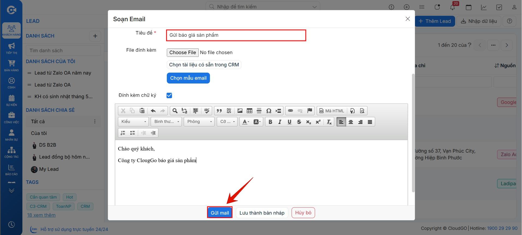Open the CSKH sidebar menu
The image size is (522, 235).
click(11, 83)
